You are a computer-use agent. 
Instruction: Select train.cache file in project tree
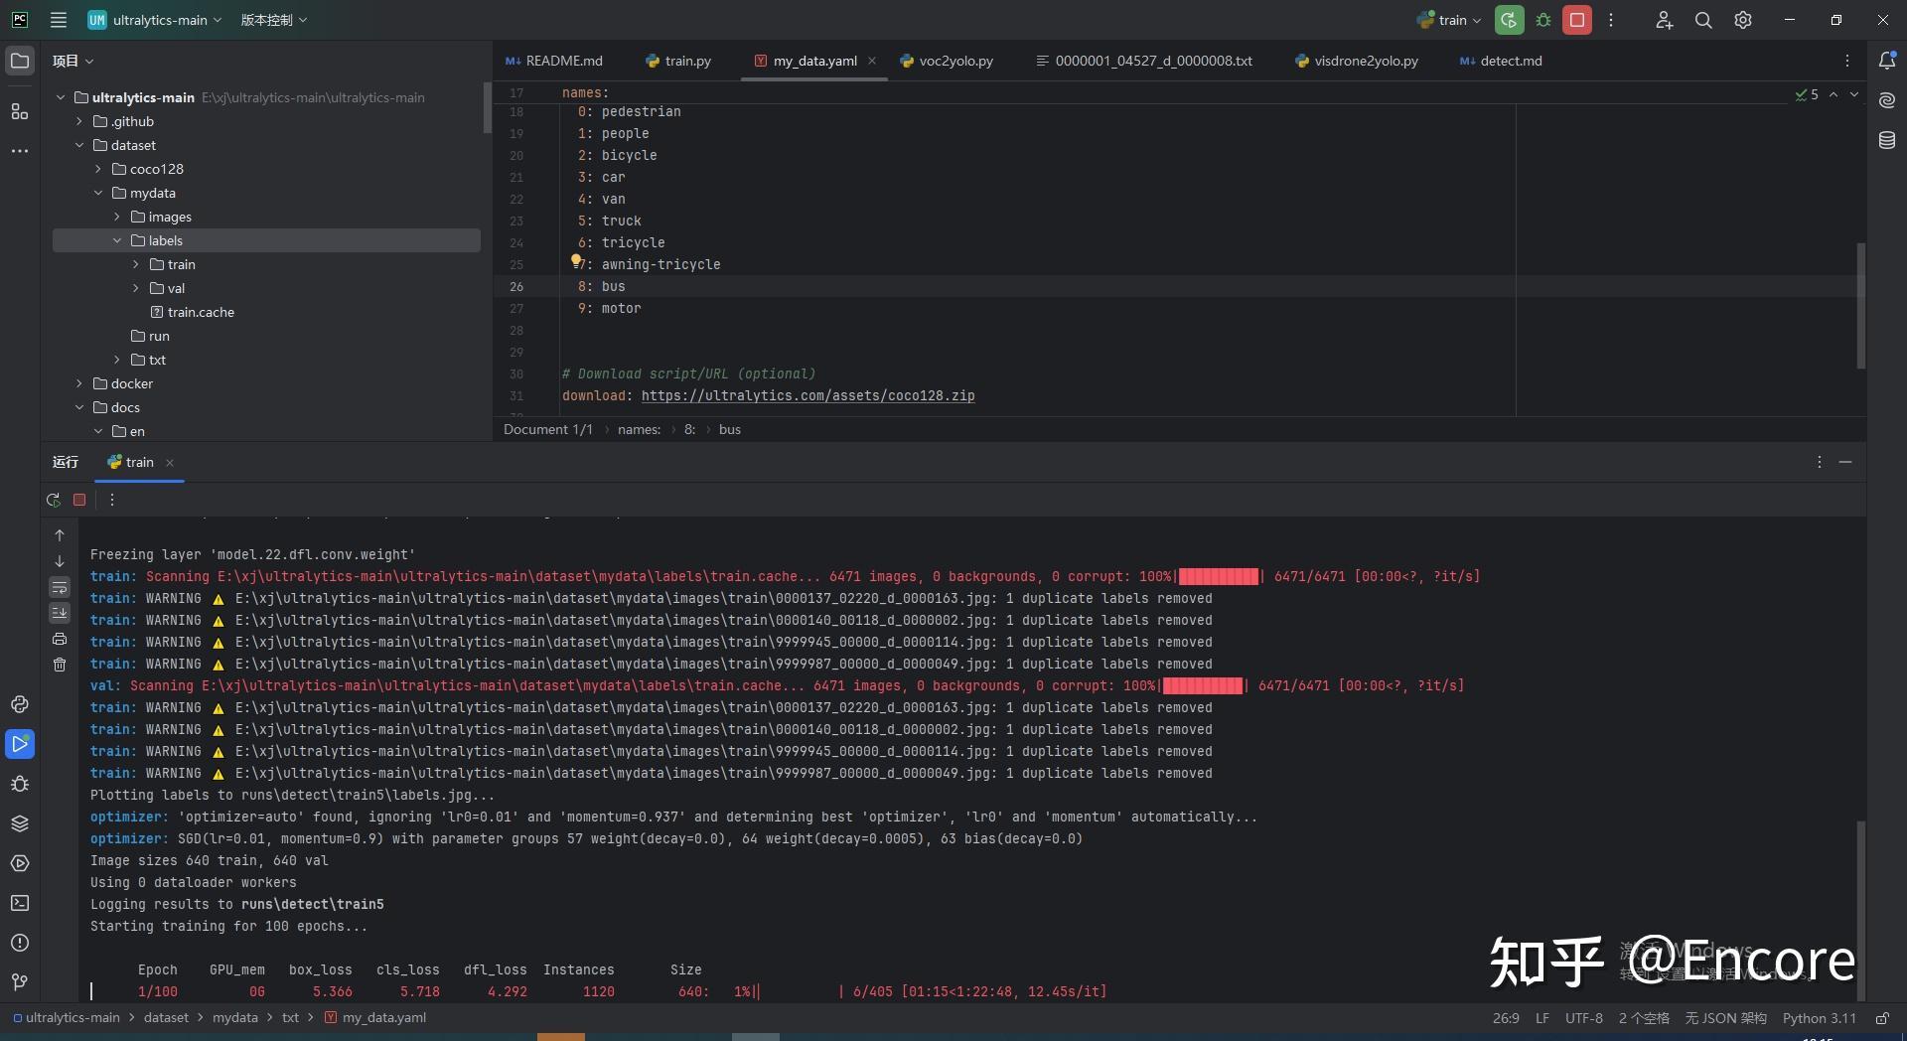tap(201, 312)
